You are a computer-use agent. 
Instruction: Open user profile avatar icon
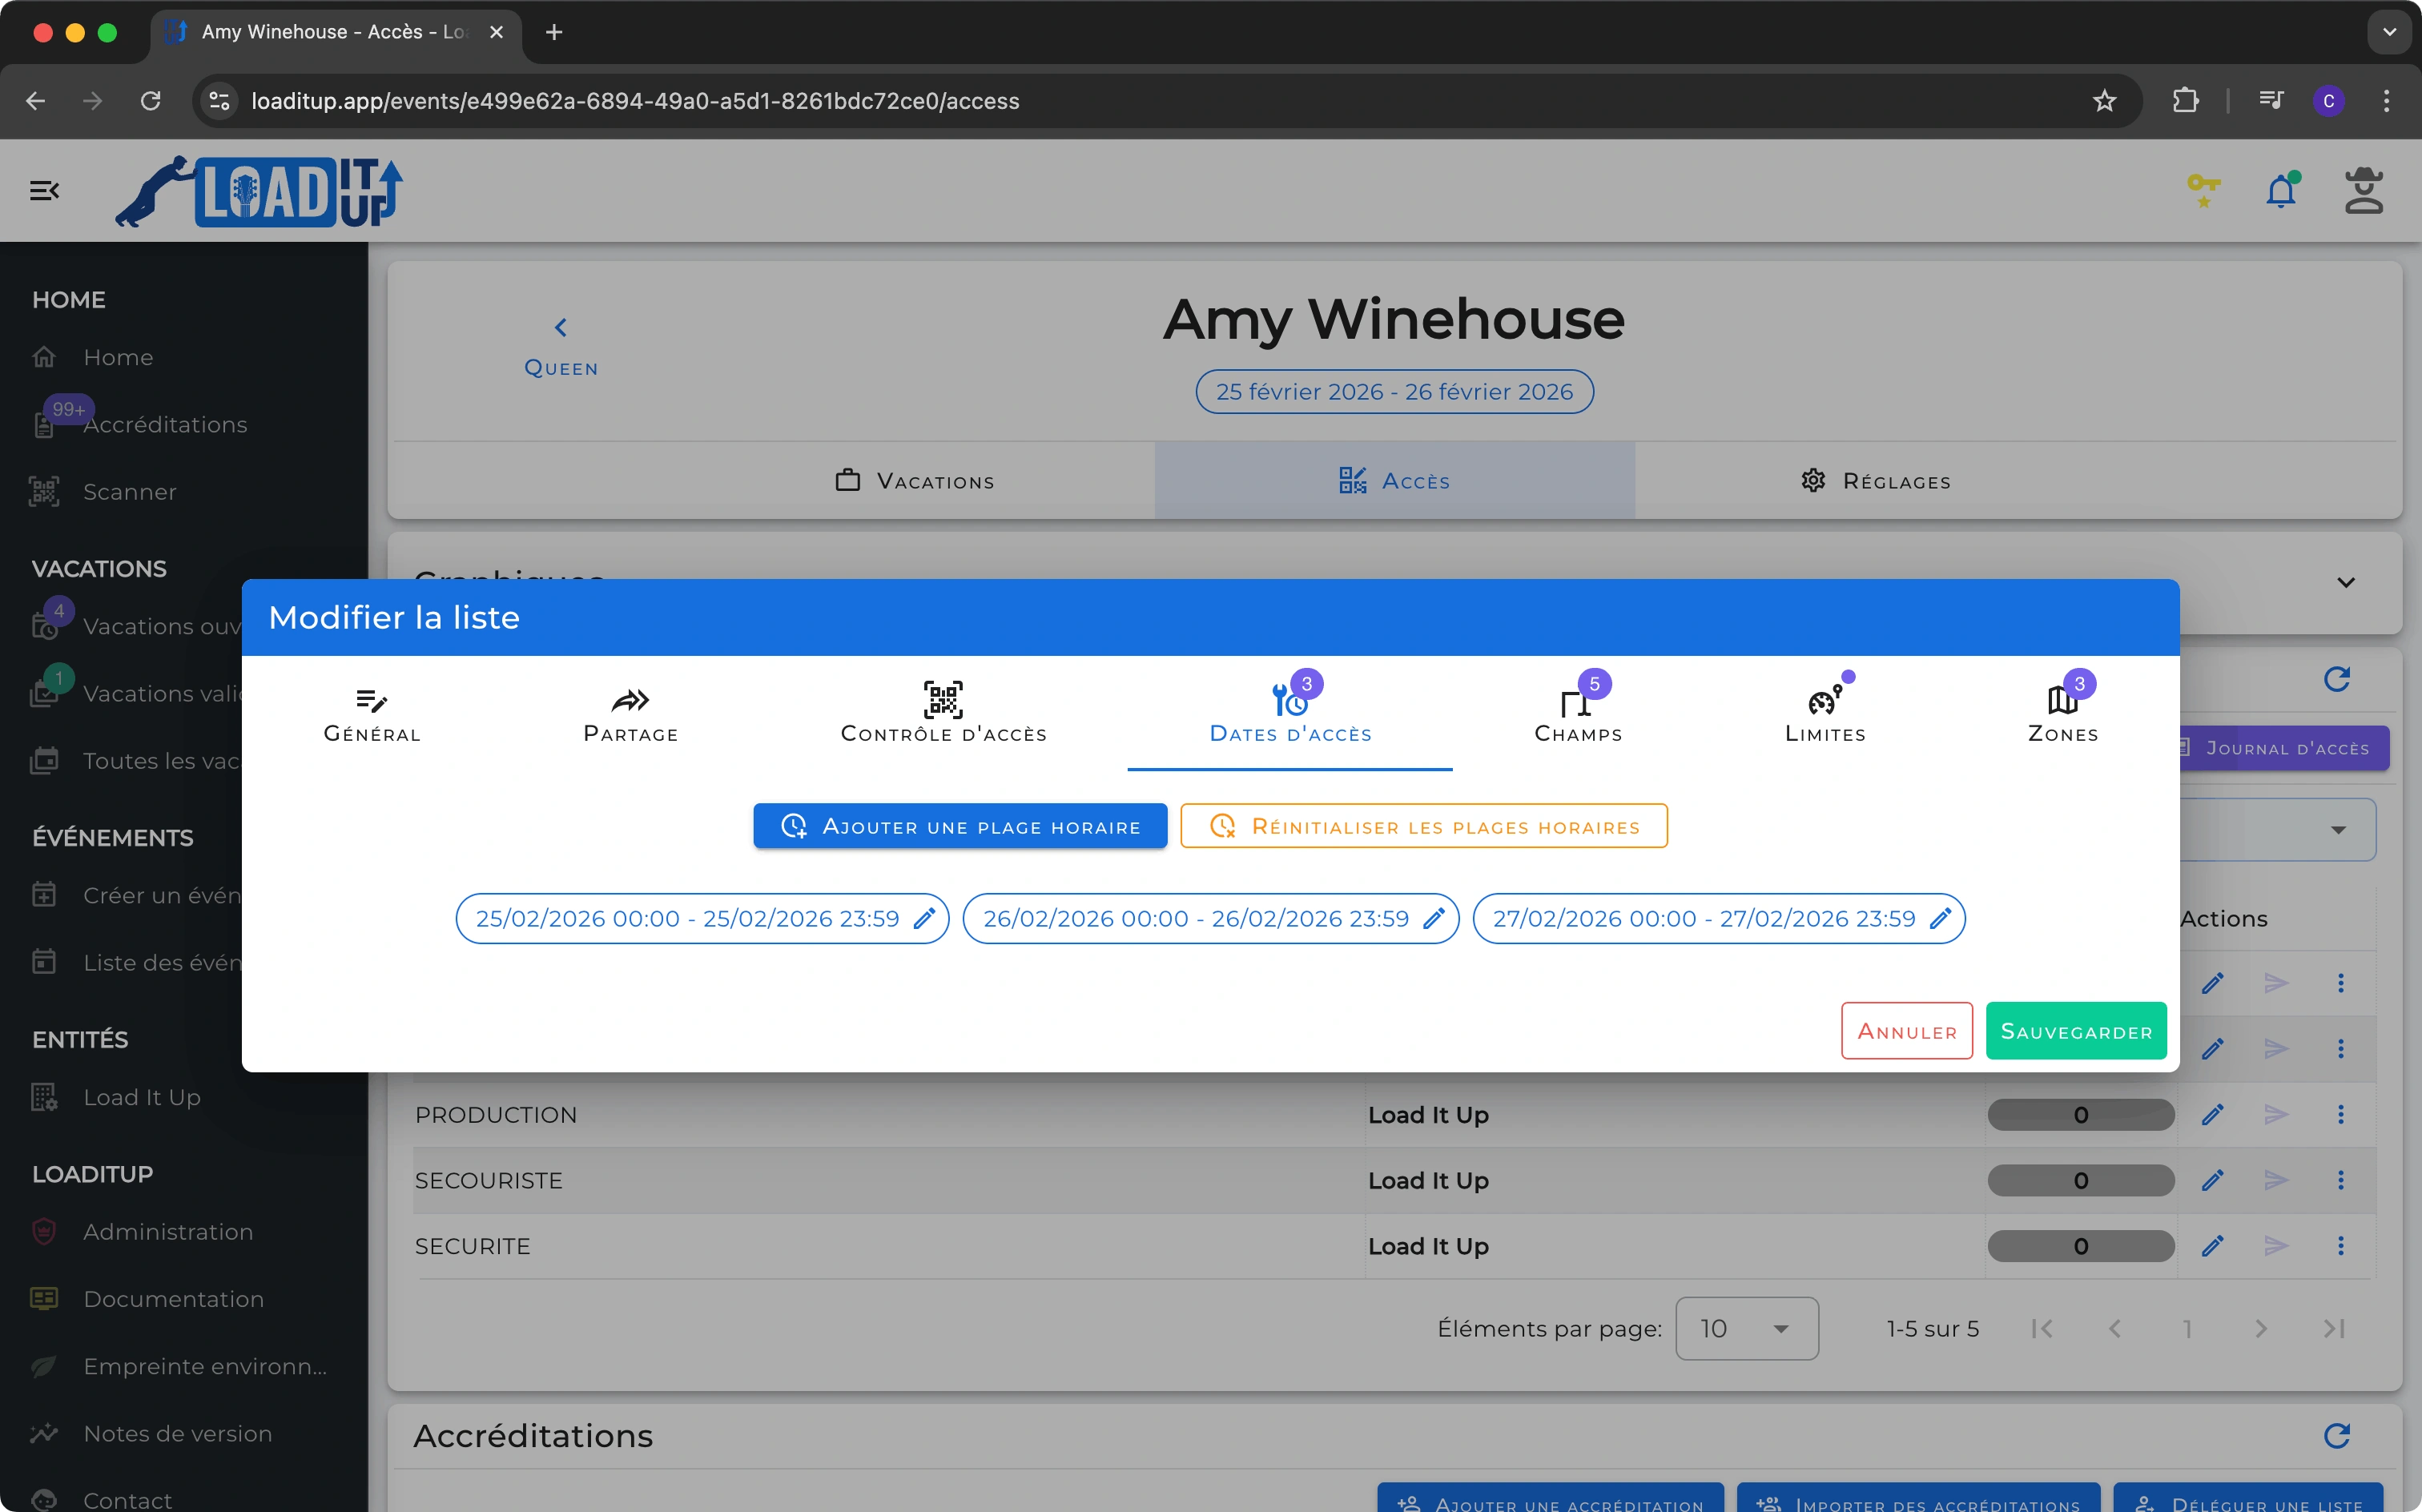click(2363, 190)
